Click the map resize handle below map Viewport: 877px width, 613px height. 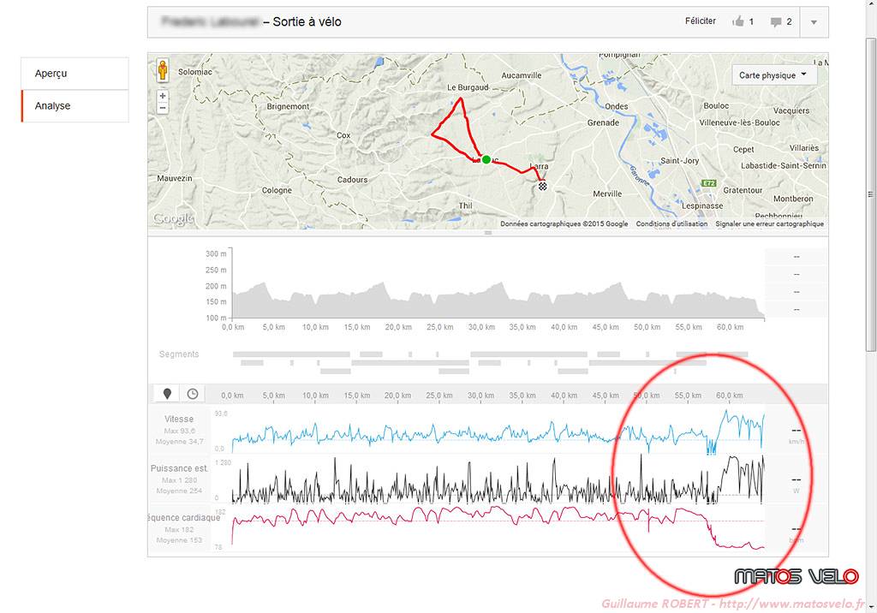(x=487, y=233)
